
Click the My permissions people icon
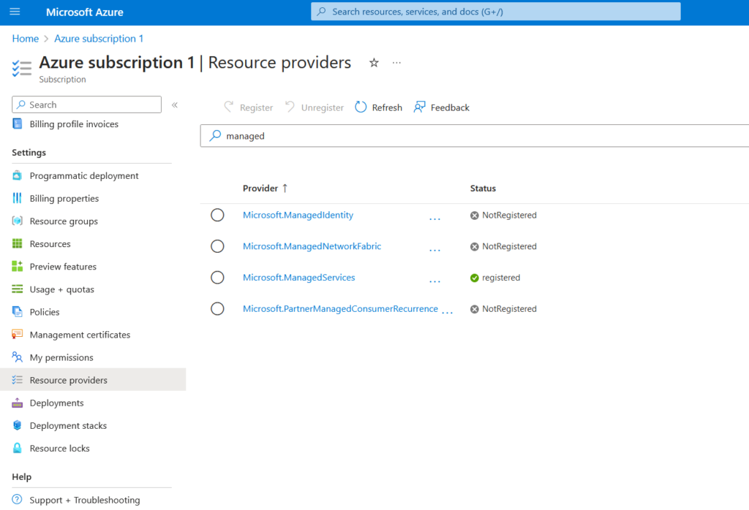tap(18, 357)
